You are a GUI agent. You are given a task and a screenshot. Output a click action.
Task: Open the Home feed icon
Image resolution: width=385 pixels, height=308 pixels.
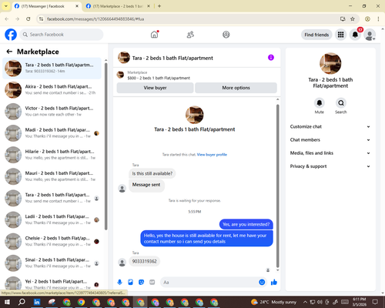154,35
